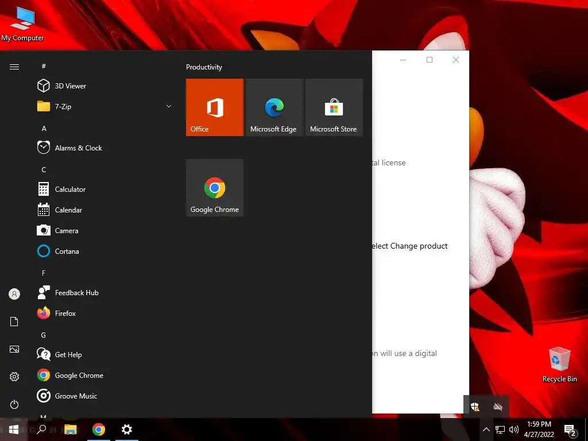Open Settings gear in Start sidebar

14,377
